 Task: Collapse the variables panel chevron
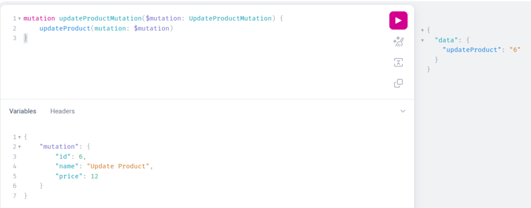tap(402, 111)
